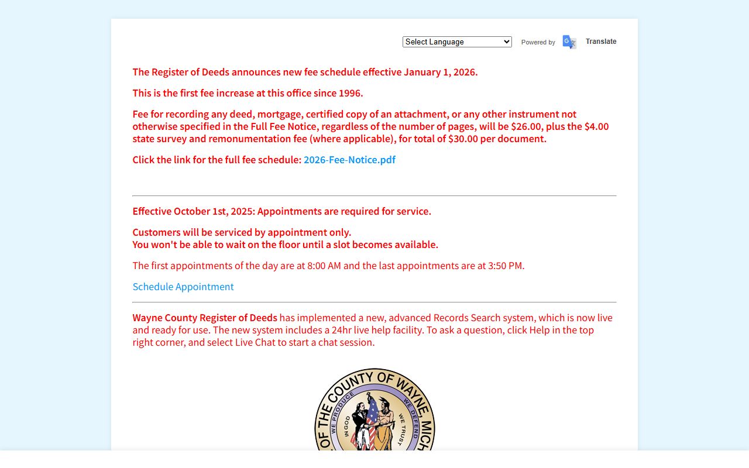
Task: Click the Google Translate icon
Action: [569, 42]
